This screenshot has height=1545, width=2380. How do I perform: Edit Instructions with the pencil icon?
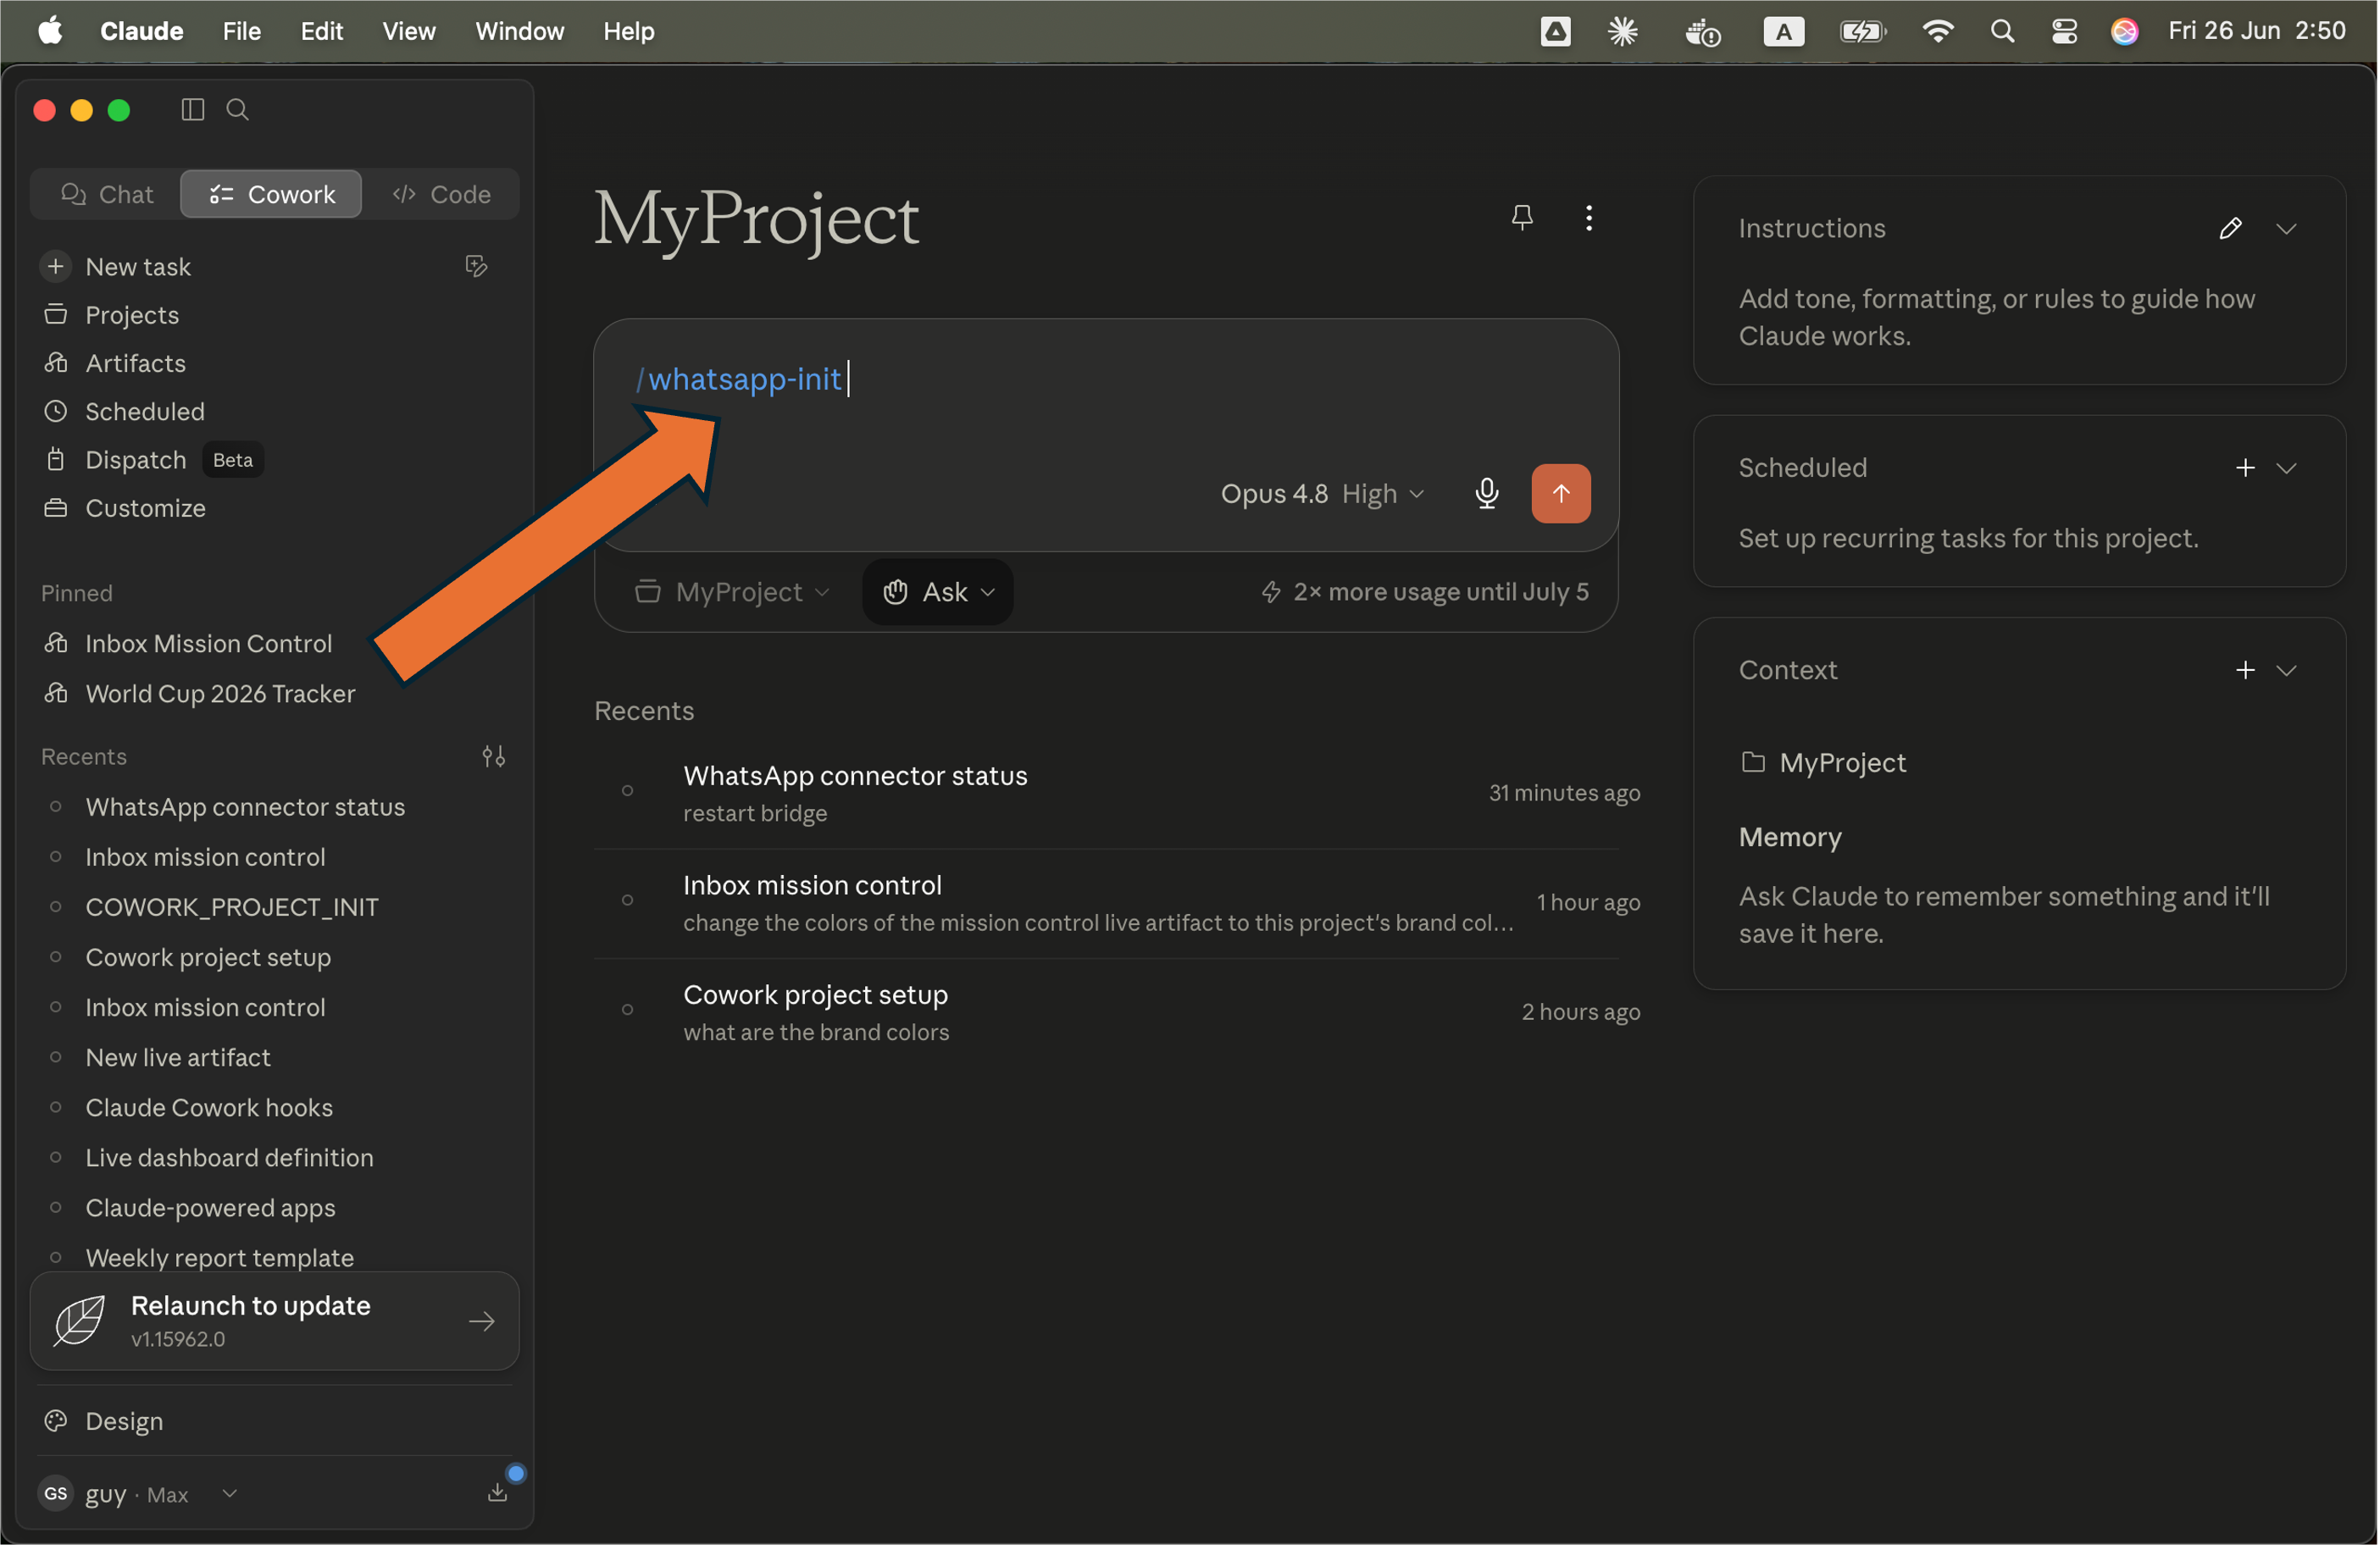[2230, 229]
